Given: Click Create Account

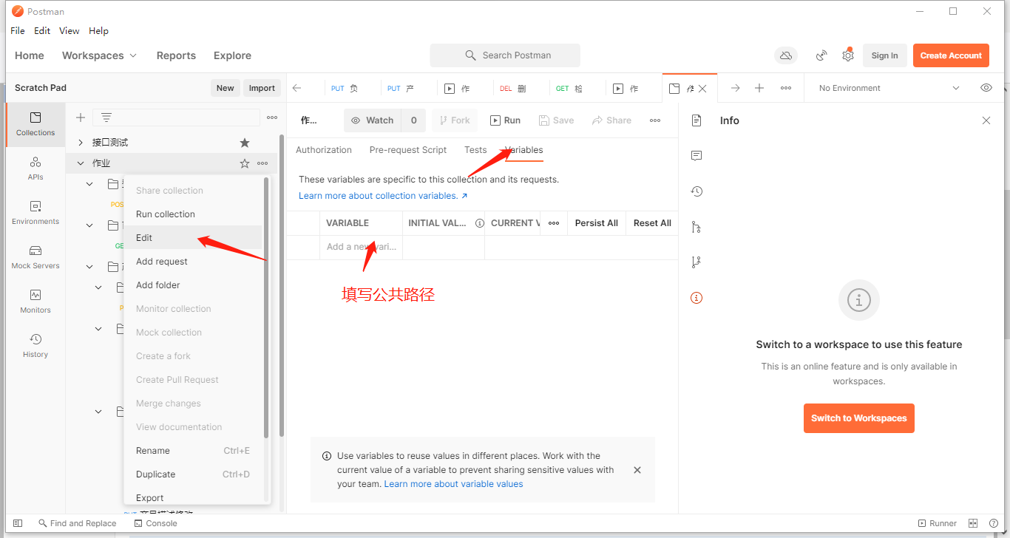Looking at the screenshot, I should [951, 55].
